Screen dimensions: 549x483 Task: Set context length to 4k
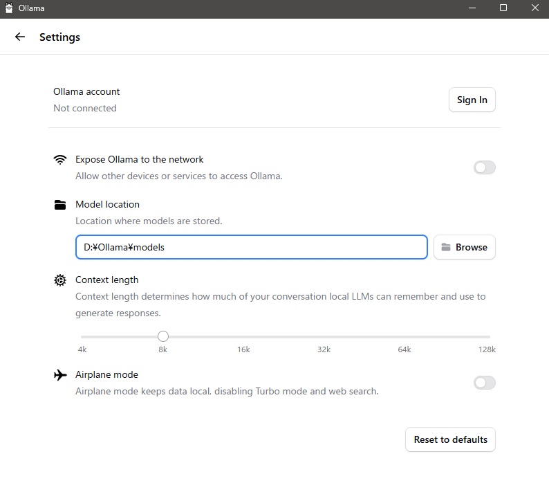82,349
